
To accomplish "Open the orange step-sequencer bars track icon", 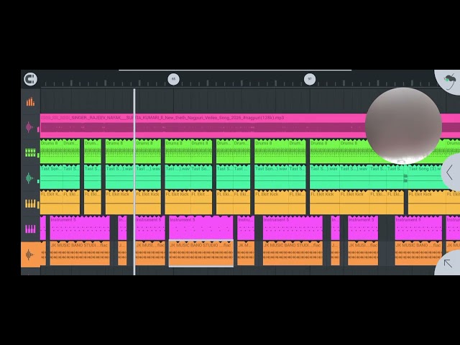I will (30, 102).
